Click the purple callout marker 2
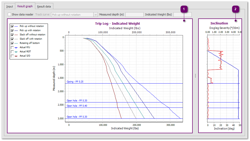This screenshot has width=250, height=141. 235,9
